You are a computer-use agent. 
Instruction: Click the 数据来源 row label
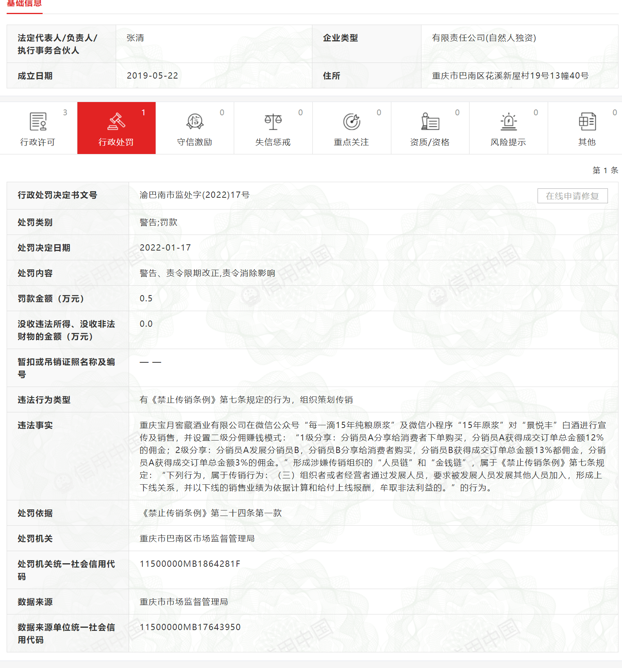(35, 602)
